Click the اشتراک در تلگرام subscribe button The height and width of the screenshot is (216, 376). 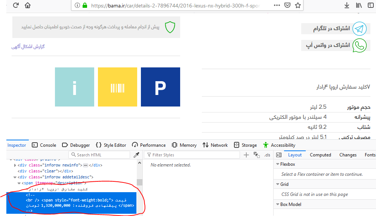[336, 29]
